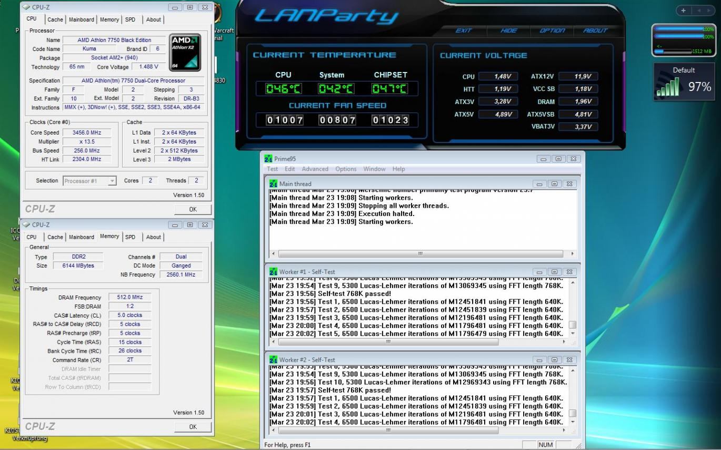Screen dimensions: 721x450
Task: Click EXIT in the LANParty monitor
Action: pyautogui.click(x=464, y=30)
